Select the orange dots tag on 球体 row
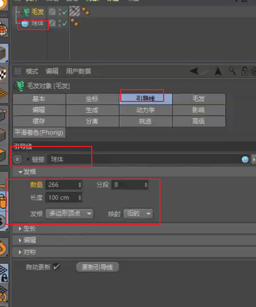Viewport: 256px width, 307px height. point(75,23)
